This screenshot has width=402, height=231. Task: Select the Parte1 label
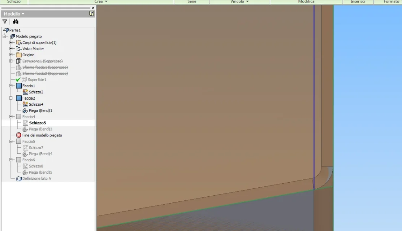click(x=15, y=30)
